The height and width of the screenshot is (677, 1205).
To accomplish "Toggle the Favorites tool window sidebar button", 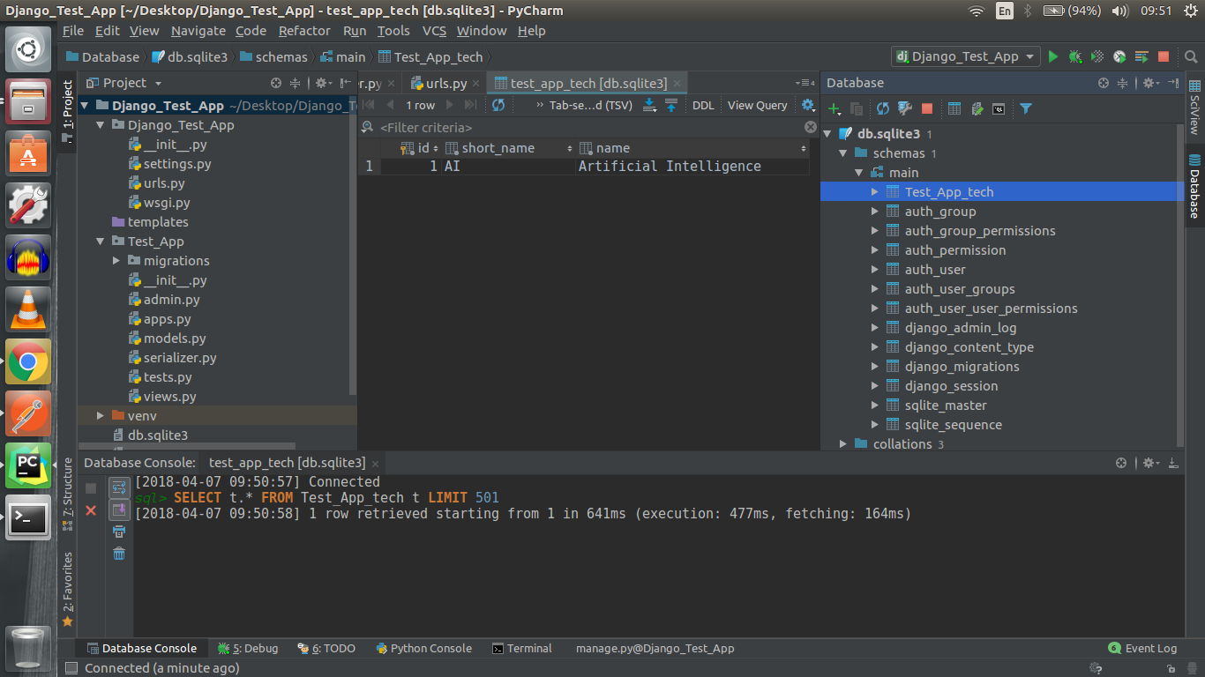I will point(67,589).
